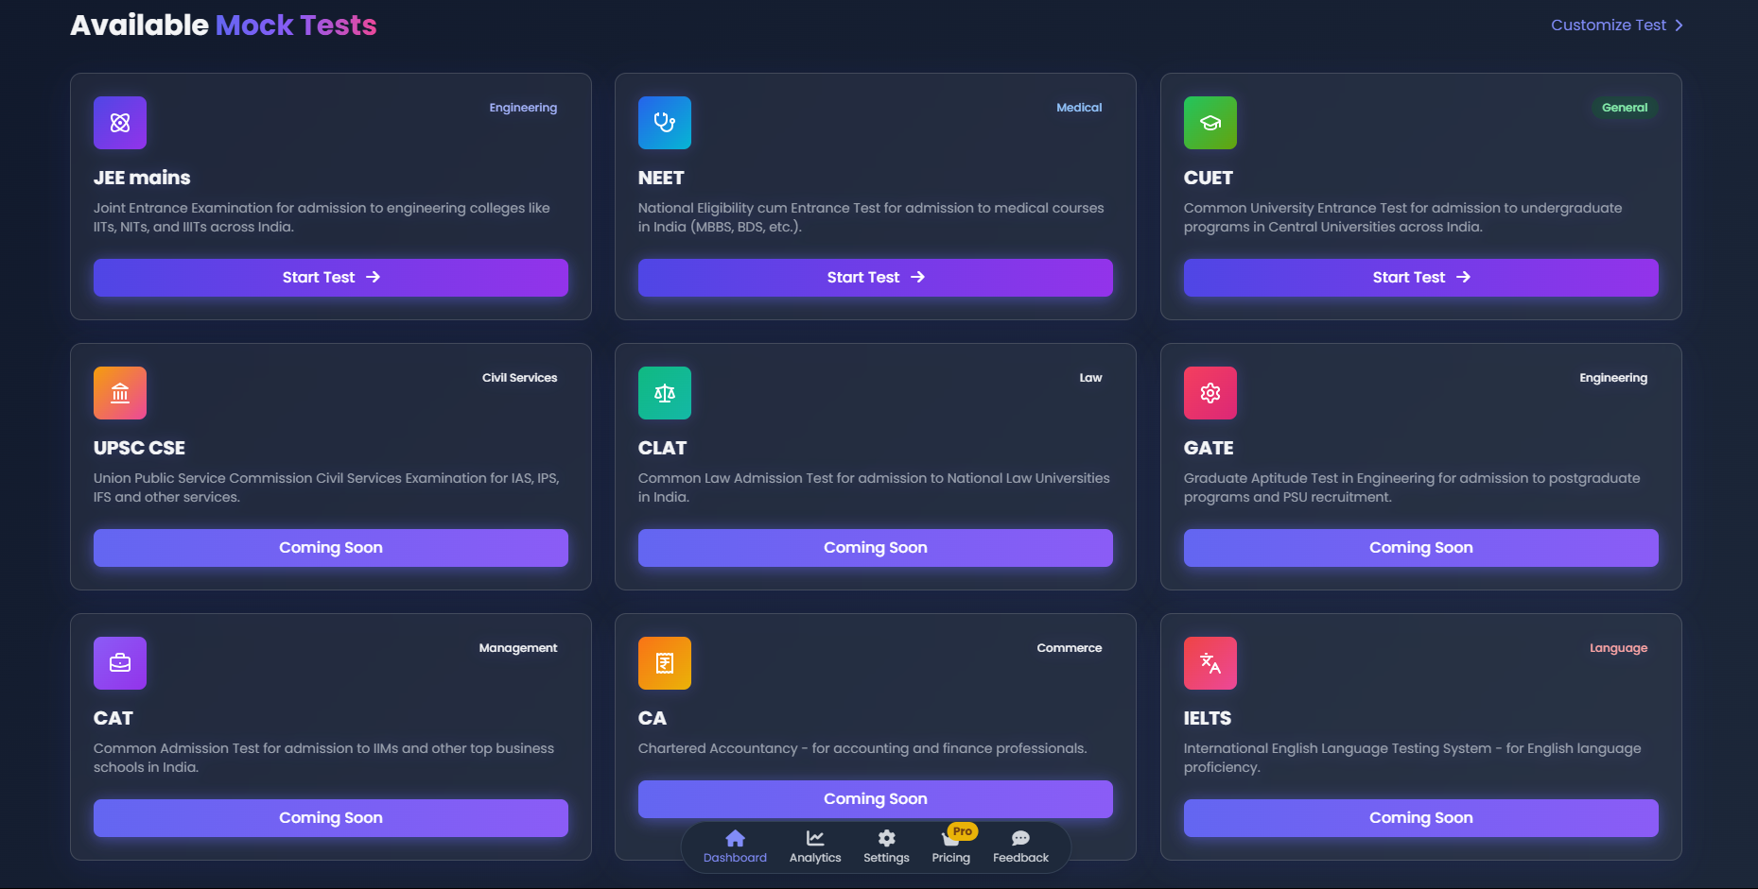
Task: Start the NEET test
Action: 876,278
